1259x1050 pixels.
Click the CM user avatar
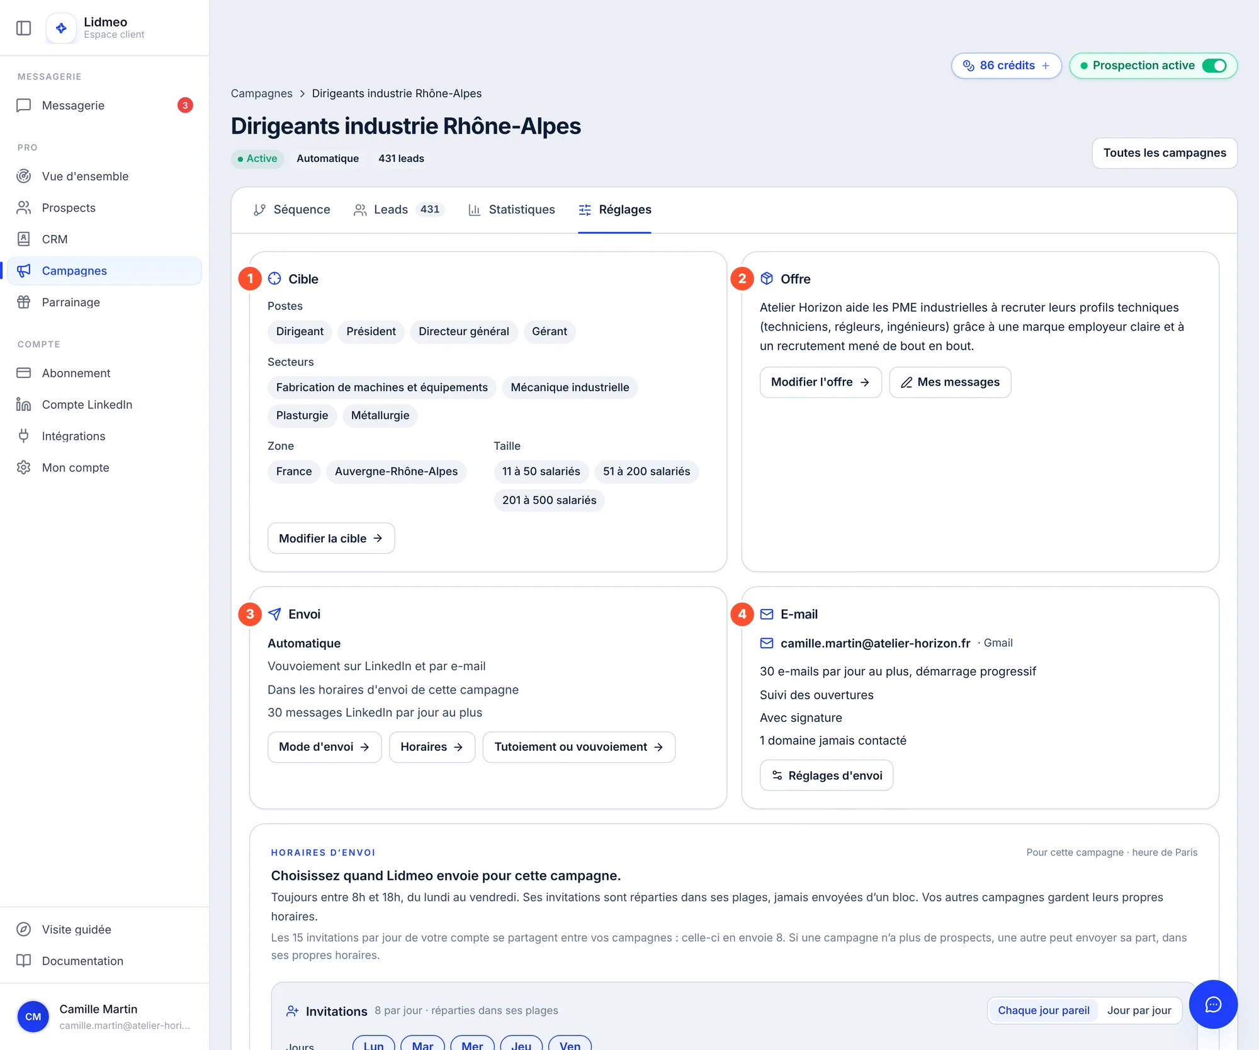33,1016
